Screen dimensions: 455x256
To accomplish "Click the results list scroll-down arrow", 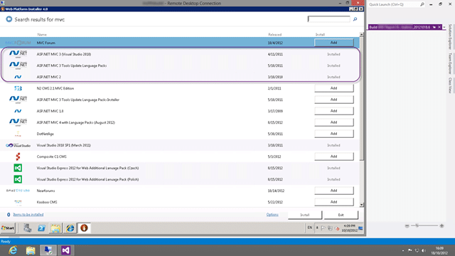I will click(x=361, y=205).
